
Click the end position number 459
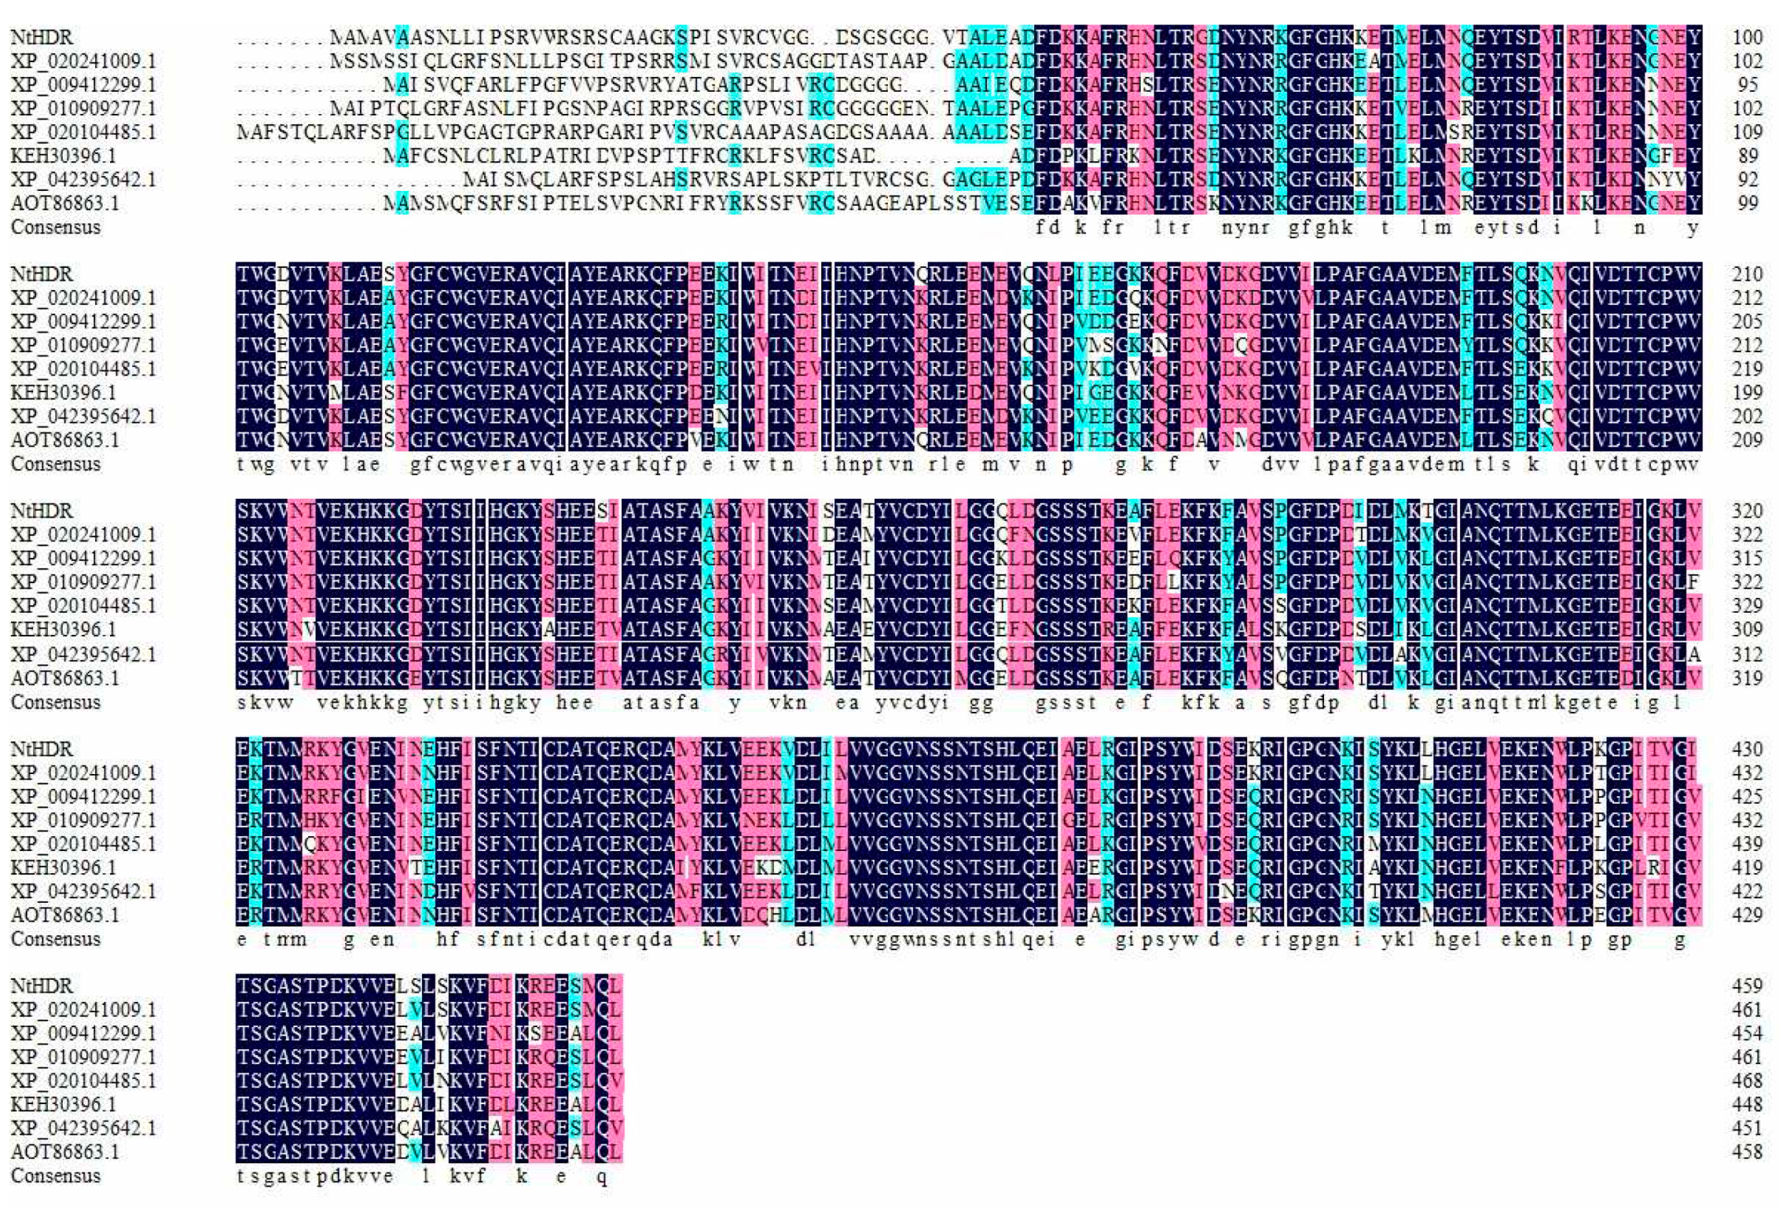click(1747, 985)
